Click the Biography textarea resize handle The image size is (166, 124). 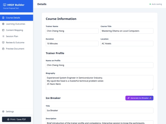[x=152, y=89]
